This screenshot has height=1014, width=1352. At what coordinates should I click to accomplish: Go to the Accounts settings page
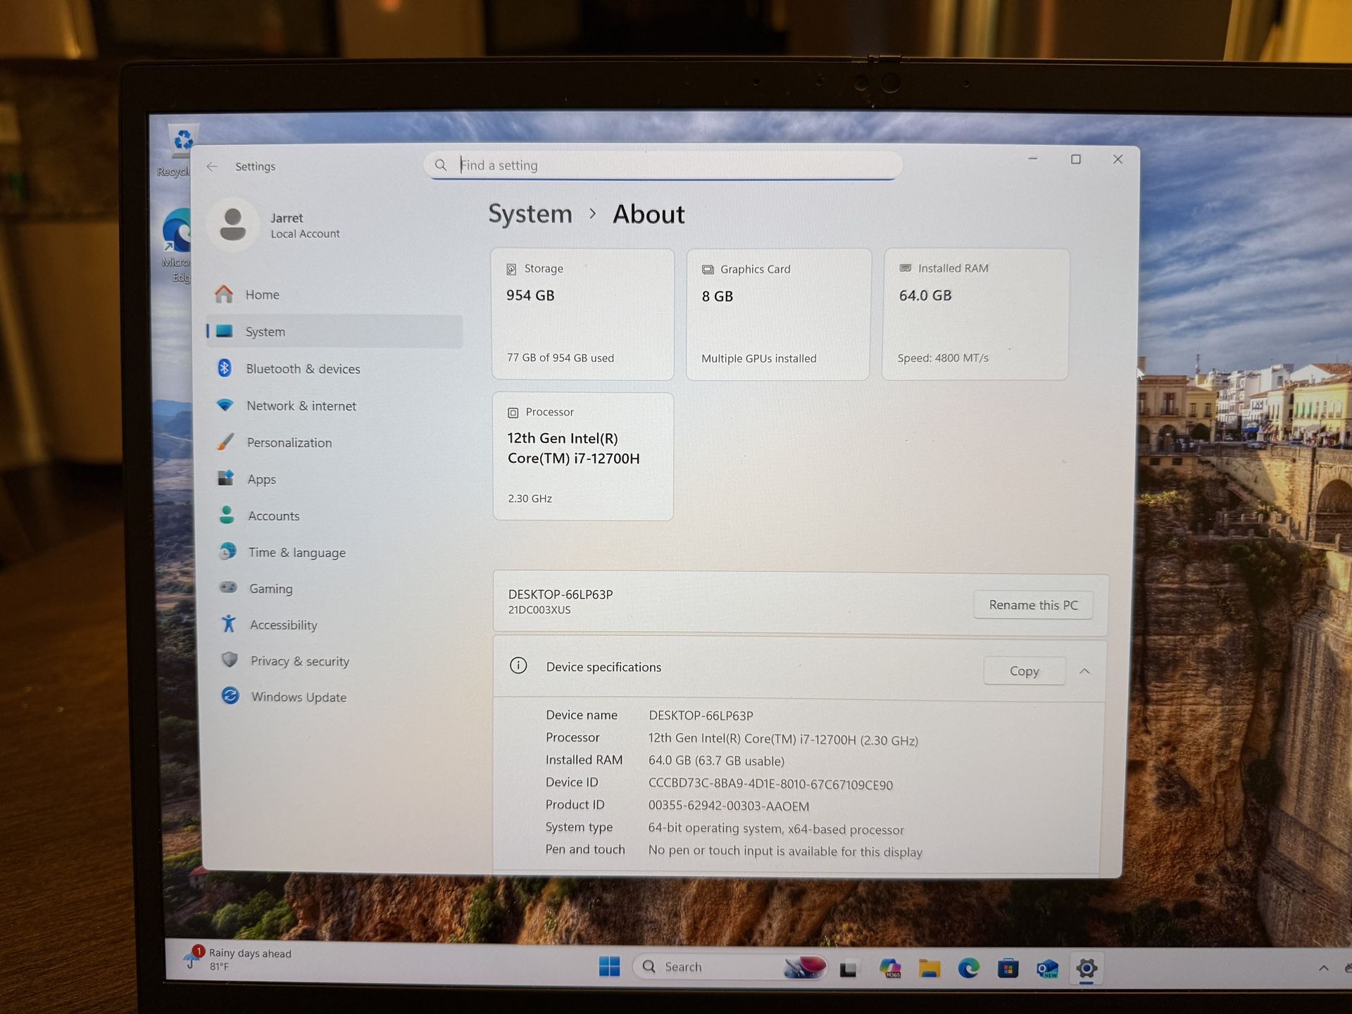point(273,516)
